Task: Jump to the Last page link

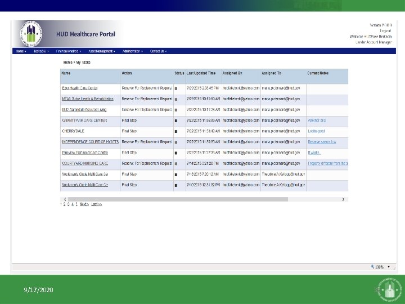Action: click(x=97, y=204)
